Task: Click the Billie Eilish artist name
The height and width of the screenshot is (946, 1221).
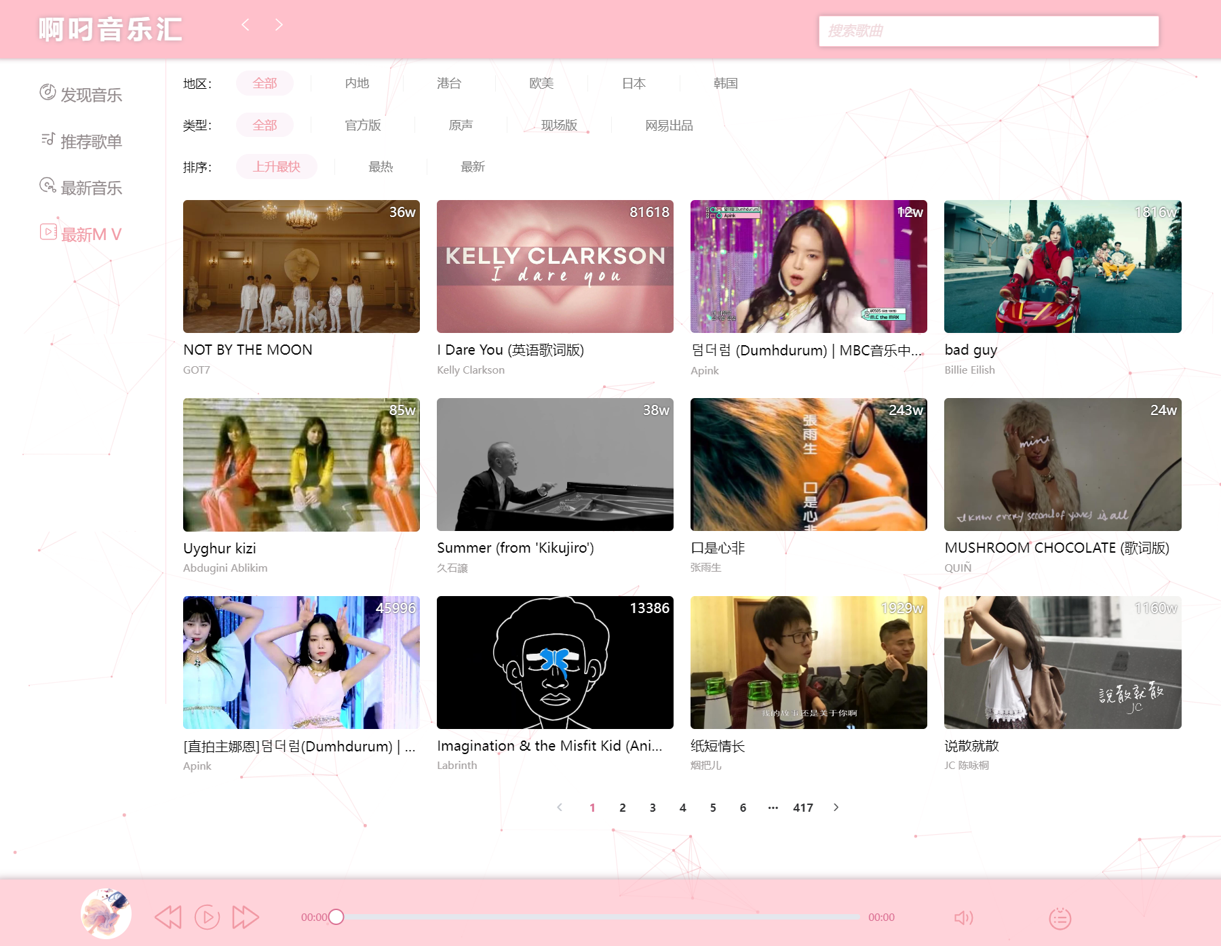Action: [x=969, y=370]
